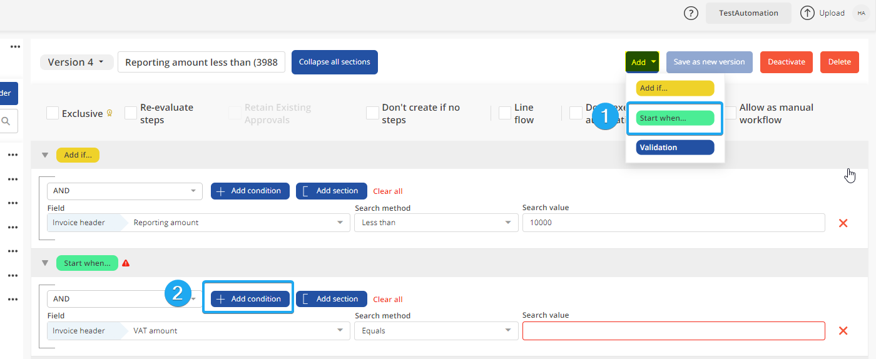Screen dimensions: 876x359
Task: Remove the Reporting amount condition row
Action: [x=843, y=223]
